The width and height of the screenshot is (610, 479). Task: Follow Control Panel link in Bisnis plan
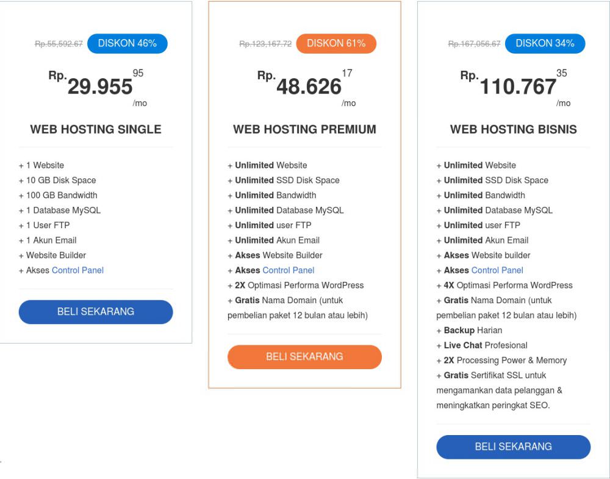click(x=497, y=270)
